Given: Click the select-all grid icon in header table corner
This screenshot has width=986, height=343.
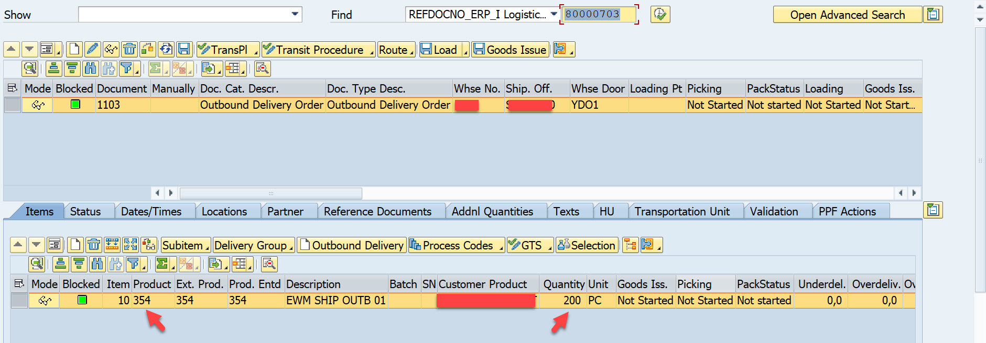Looking at the screenshot, I should (13, 88).
